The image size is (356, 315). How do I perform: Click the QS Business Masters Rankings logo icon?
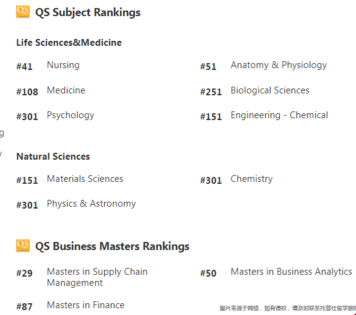(23, 246)
